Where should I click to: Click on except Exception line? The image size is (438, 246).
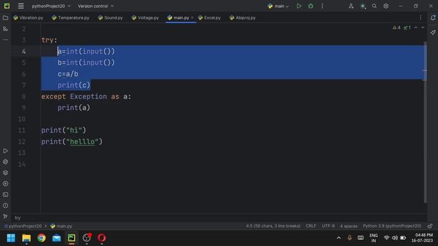point(86,96)
